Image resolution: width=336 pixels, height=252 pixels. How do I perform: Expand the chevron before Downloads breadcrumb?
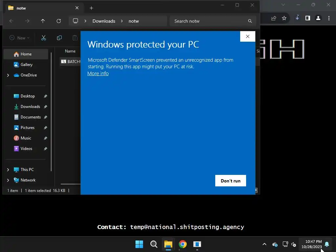coord(85,21)
